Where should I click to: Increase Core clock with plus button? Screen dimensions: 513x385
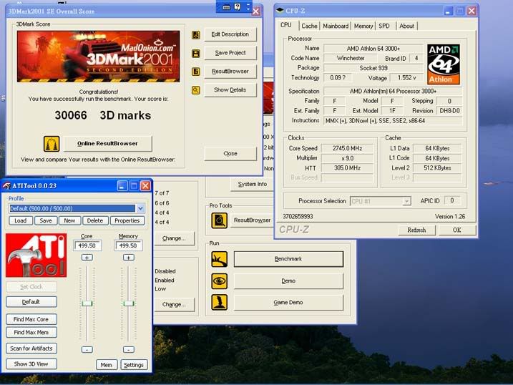(x=87, y=258)
